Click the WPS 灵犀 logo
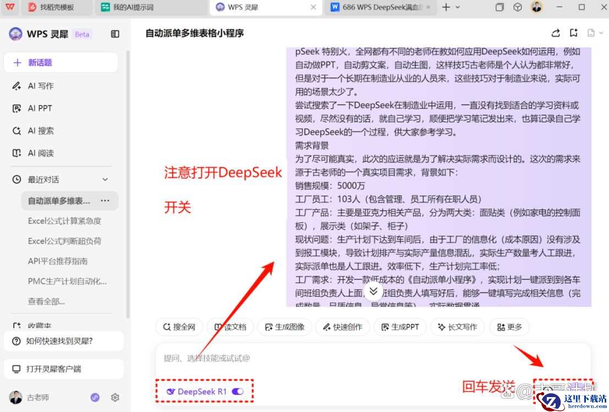The height and width of the screenshot is (412, 609). point(15,34)
